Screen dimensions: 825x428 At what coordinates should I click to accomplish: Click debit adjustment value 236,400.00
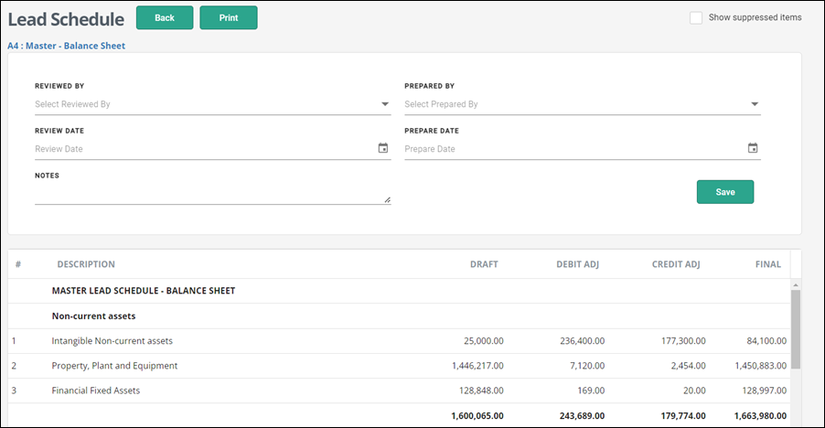pos(582,341)
